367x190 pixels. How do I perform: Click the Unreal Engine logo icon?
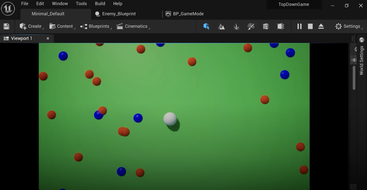pyautogui.click(x=8, y=9)
